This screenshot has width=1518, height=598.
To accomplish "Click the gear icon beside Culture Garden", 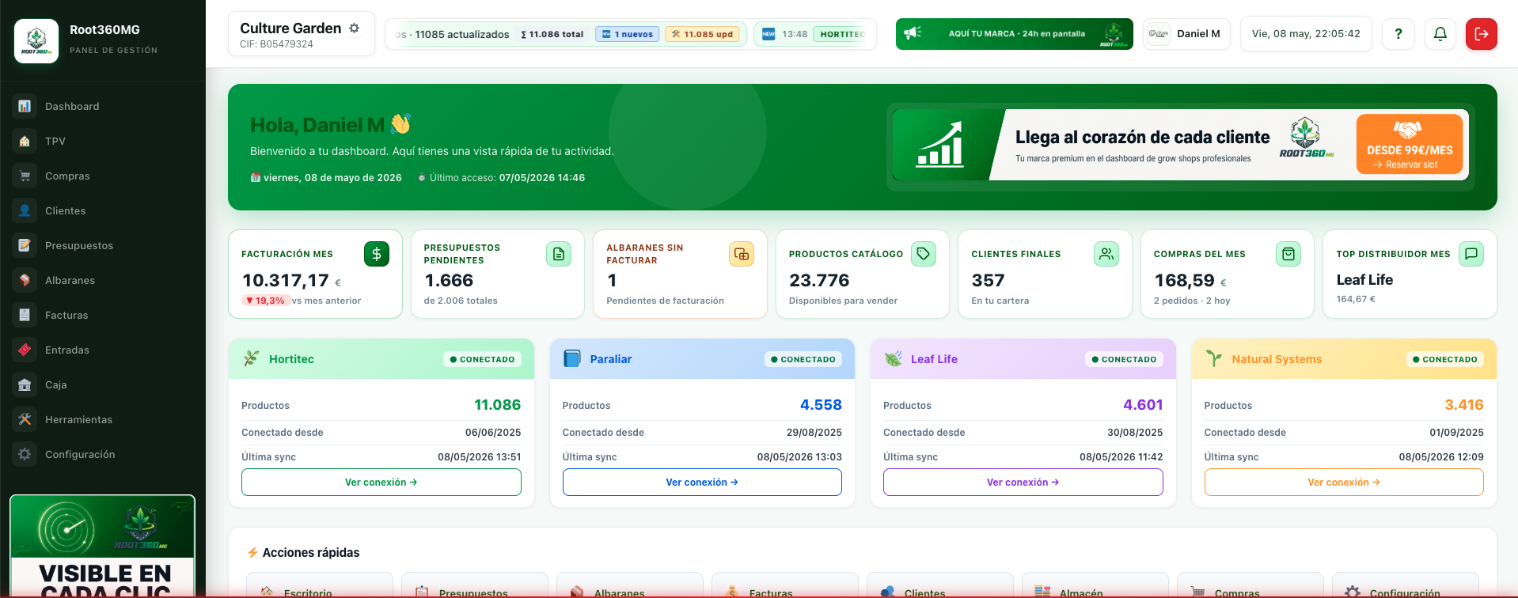I will tap(354, 28).
